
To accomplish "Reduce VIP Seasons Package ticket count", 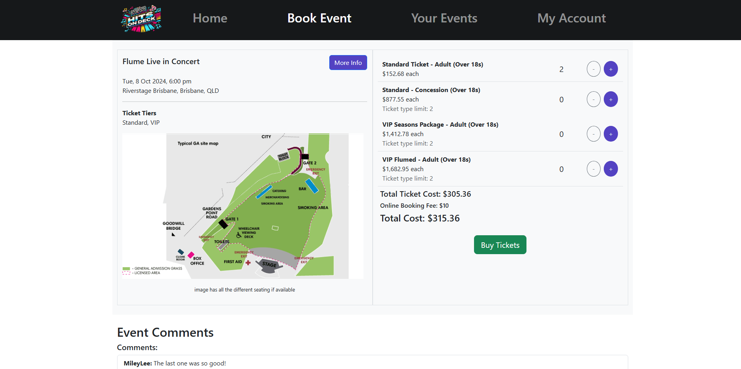I will point(593,134).
